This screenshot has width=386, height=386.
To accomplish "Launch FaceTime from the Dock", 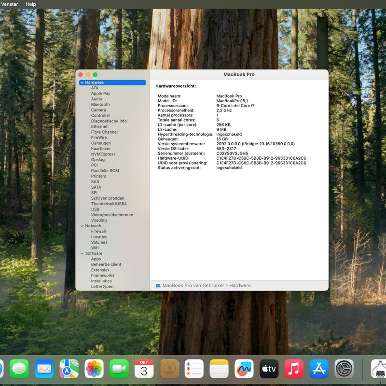I will click(119, 369).
